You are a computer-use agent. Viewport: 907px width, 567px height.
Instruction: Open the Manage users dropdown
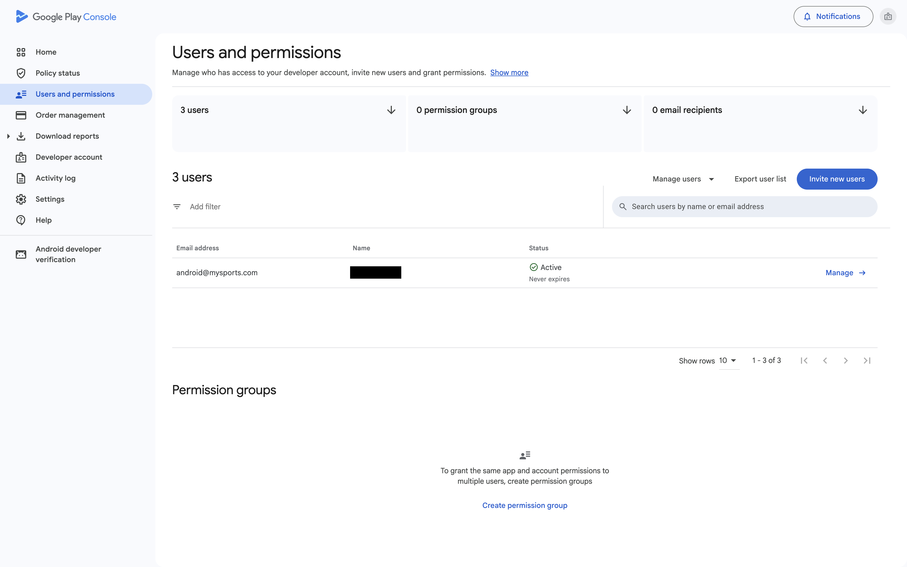[x=683, y=179]
